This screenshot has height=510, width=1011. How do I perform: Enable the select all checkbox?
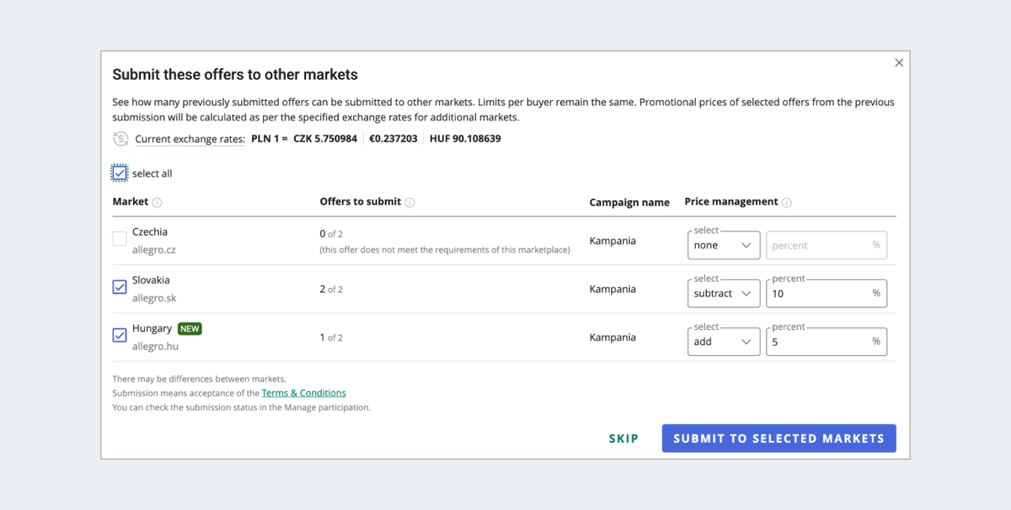tap(119, 172)
